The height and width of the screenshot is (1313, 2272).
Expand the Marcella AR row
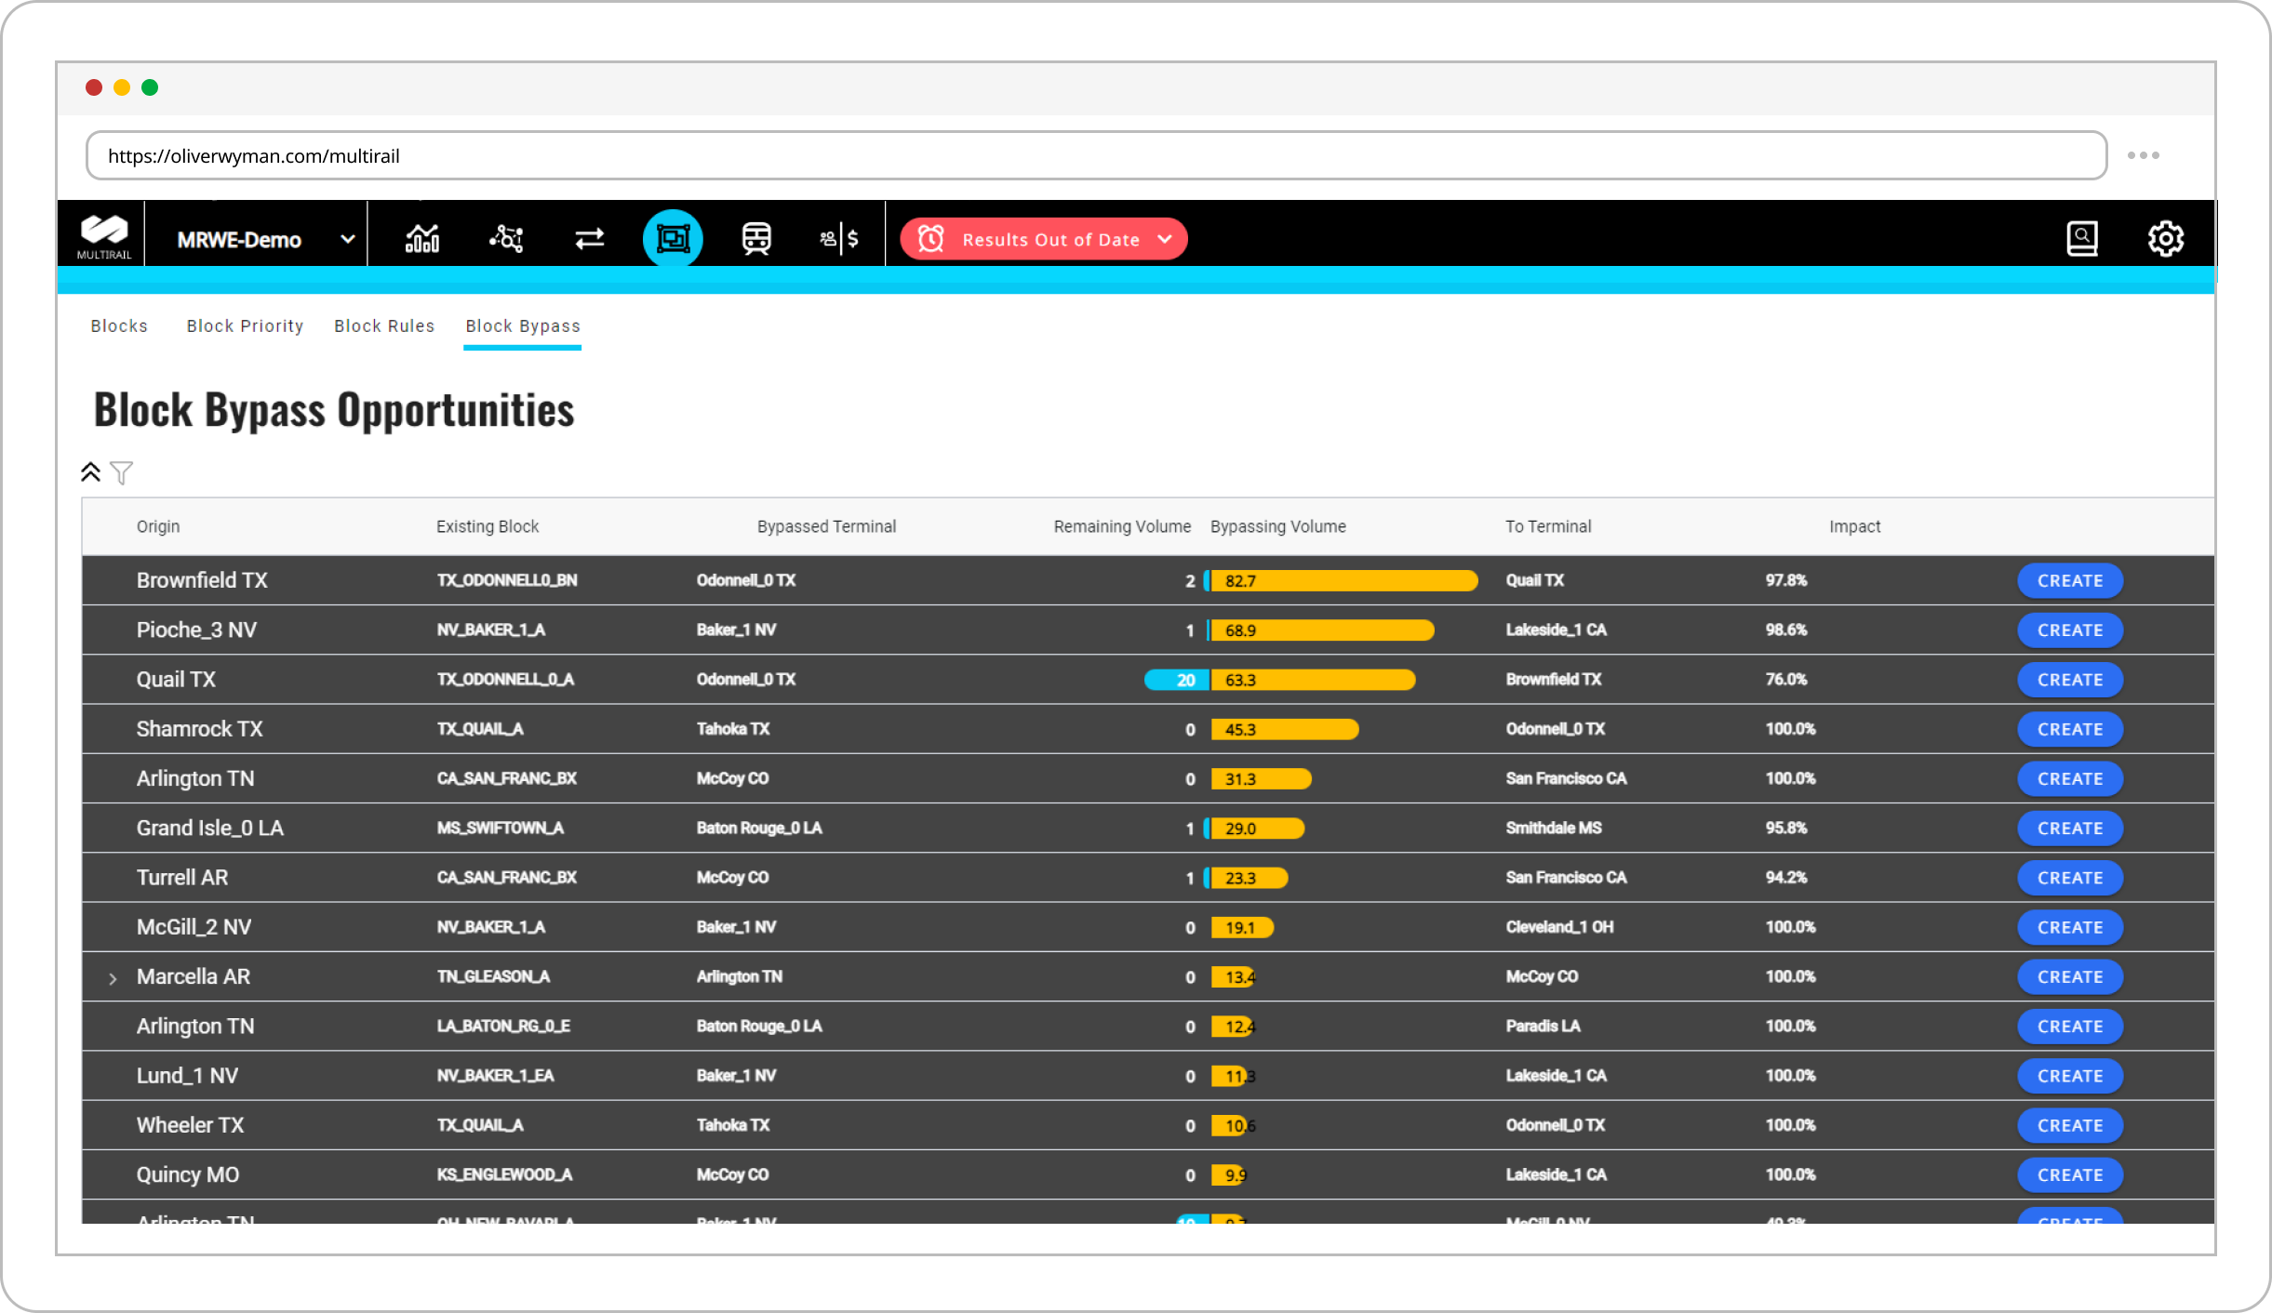pos(113,978)
